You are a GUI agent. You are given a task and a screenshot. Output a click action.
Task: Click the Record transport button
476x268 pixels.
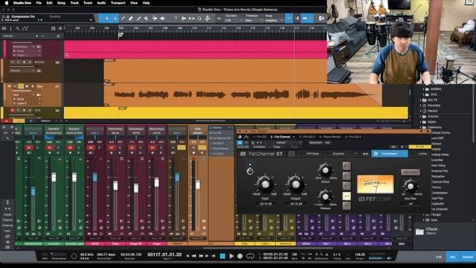(x=239, y=256)
